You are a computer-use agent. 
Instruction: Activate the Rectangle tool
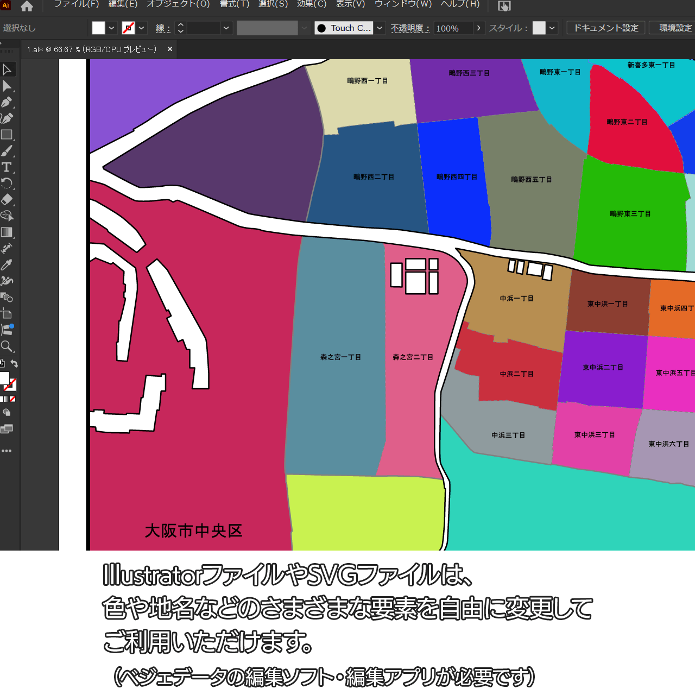pyautogui.click(x=7, y=135)
